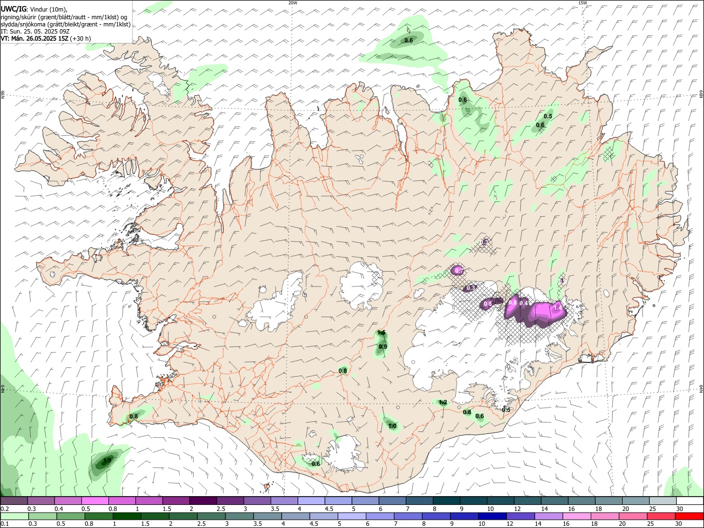Select the darkest purple 2 swatch in upper legend

click(x=203, y=501)
